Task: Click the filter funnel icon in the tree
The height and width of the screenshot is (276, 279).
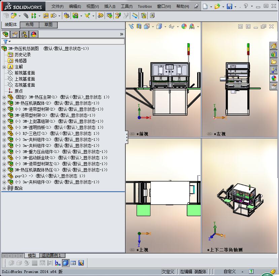Action: point(5,41)
